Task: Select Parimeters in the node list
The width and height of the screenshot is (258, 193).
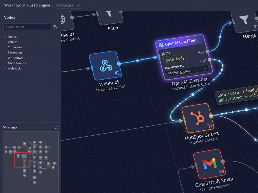Action: point(15,52)
